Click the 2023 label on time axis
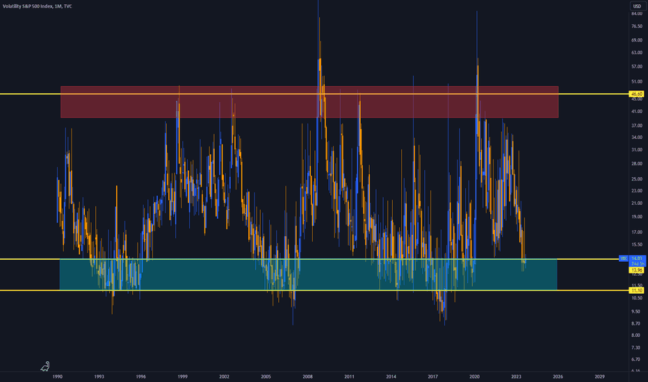 516,376
